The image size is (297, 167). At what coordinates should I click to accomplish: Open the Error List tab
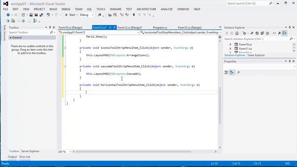point(25,157)
